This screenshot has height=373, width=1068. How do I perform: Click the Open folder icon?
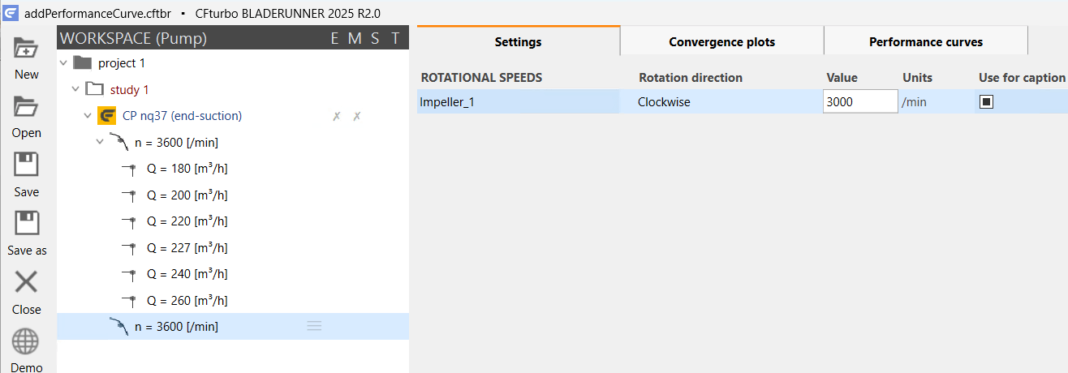(x=26, y=107)
